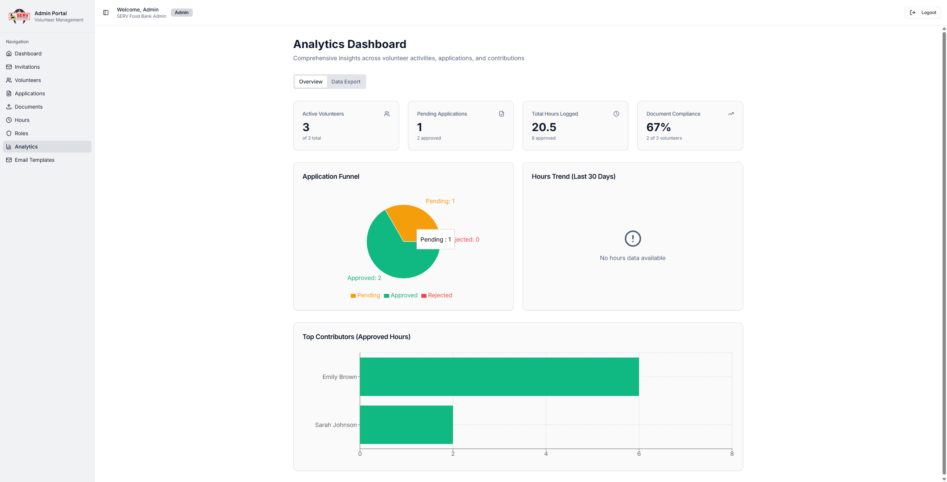Click the Logout button
947x482 pixels.
point(923,13)
